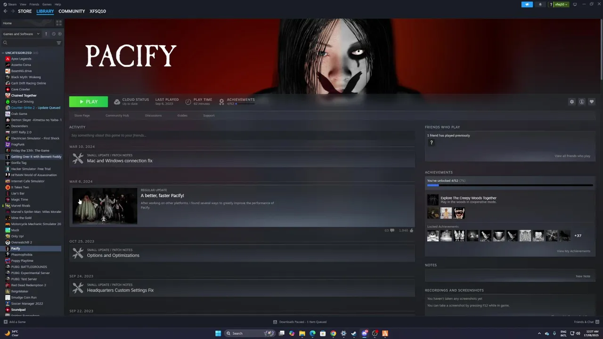The image size is (603, 339).
Task: Select Counter-Strike 2 in the game list
Action: 33,108
